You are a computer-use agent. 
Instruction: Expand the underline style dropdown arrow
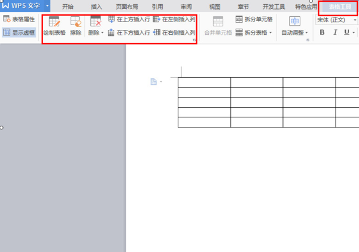pos(354,32)
